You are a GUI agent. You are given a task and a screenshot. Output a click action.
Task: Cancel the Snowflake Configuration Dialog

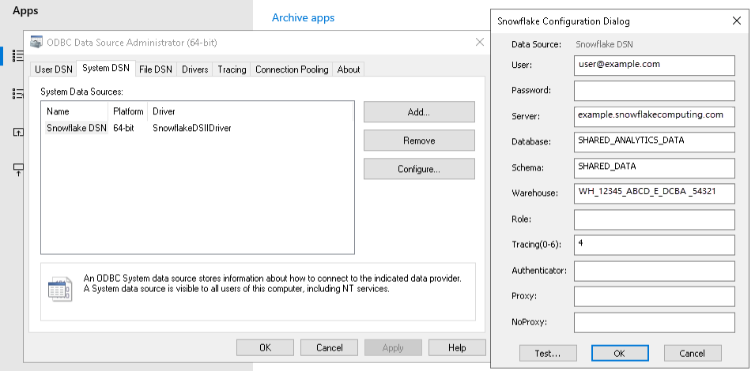tap(693, 353)
